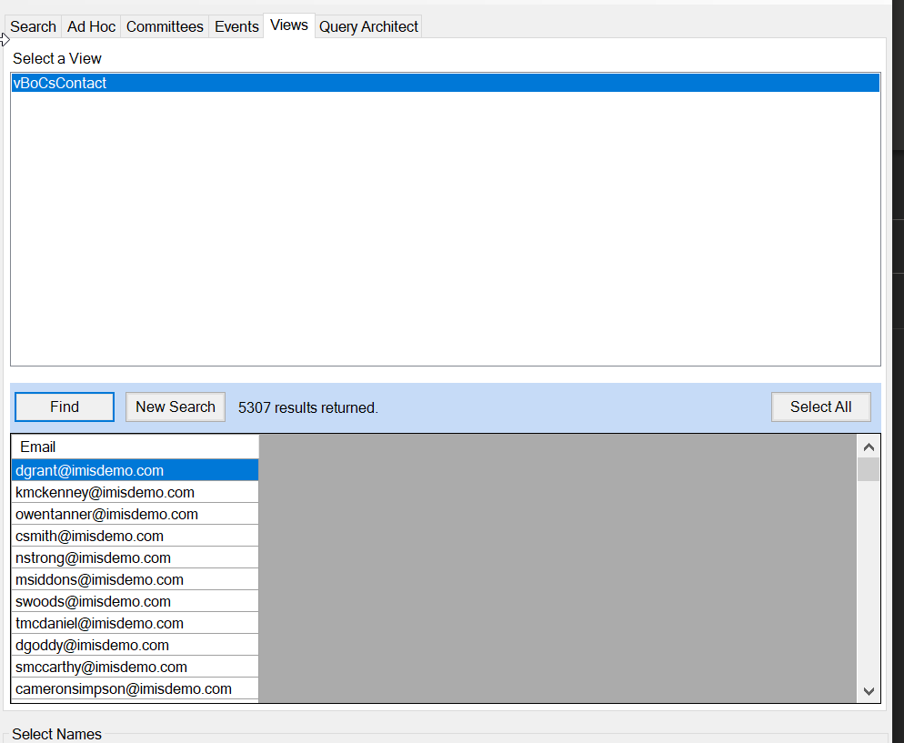Switch to the Search tab
This screenshot has width=904, height=743.
[x=34, y=27]
